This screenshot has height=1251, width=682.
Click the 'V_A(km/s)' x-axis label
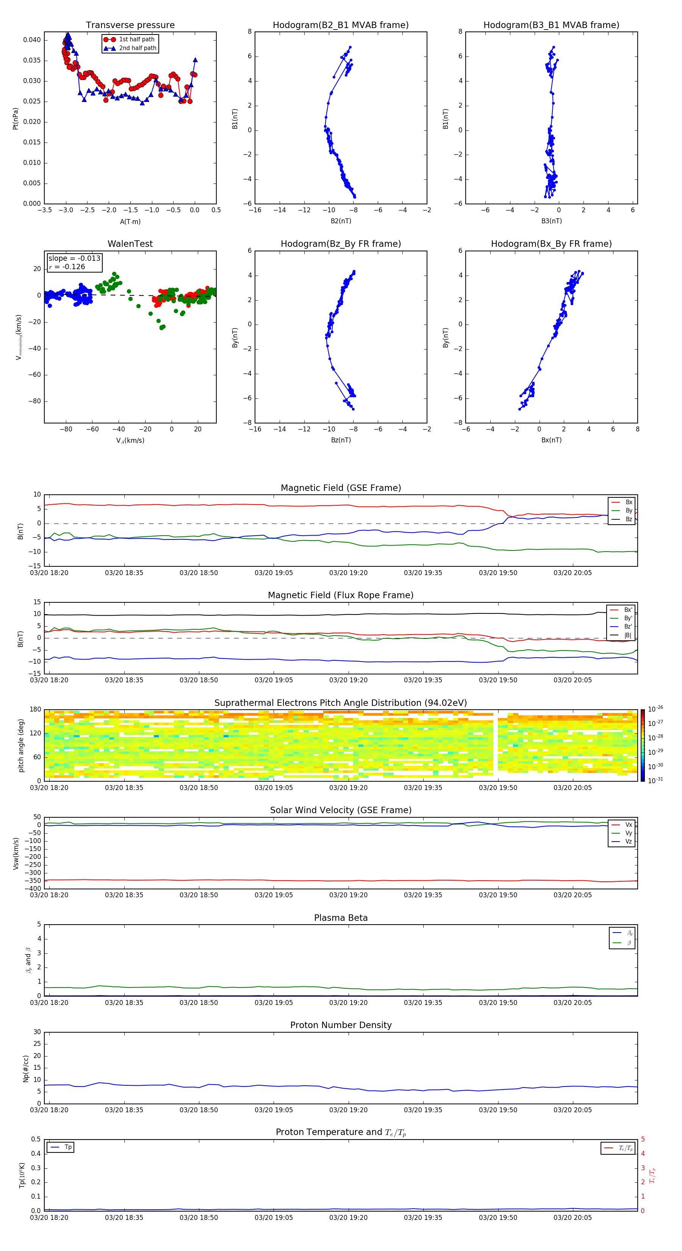tap(130, 441)
